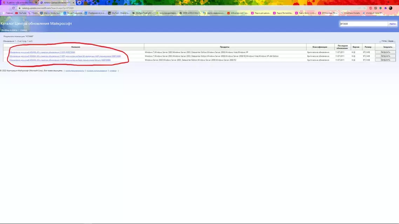399x224 pixels.
Task: Open the 'условия использования' footer link
Action: (97, 71)
